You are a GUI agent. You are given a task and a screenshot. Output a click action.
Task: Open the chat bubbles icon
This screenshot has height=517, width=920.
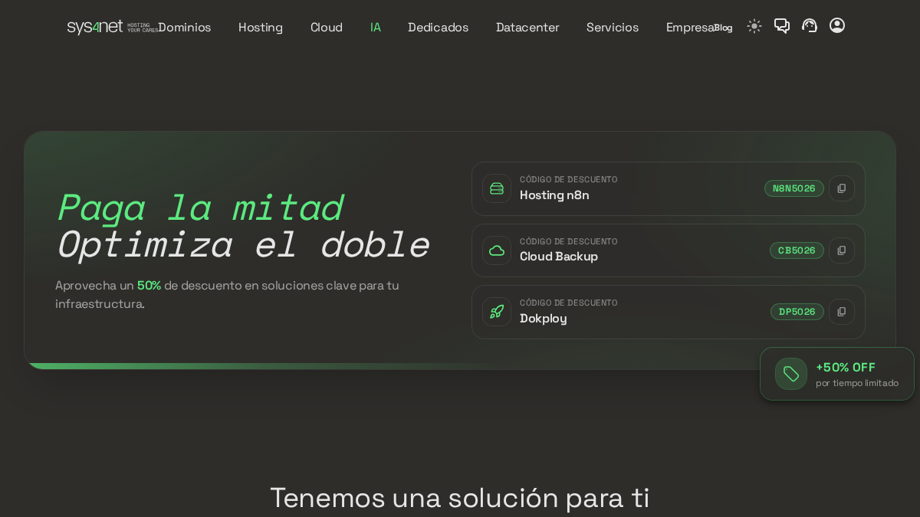point(782,26)
